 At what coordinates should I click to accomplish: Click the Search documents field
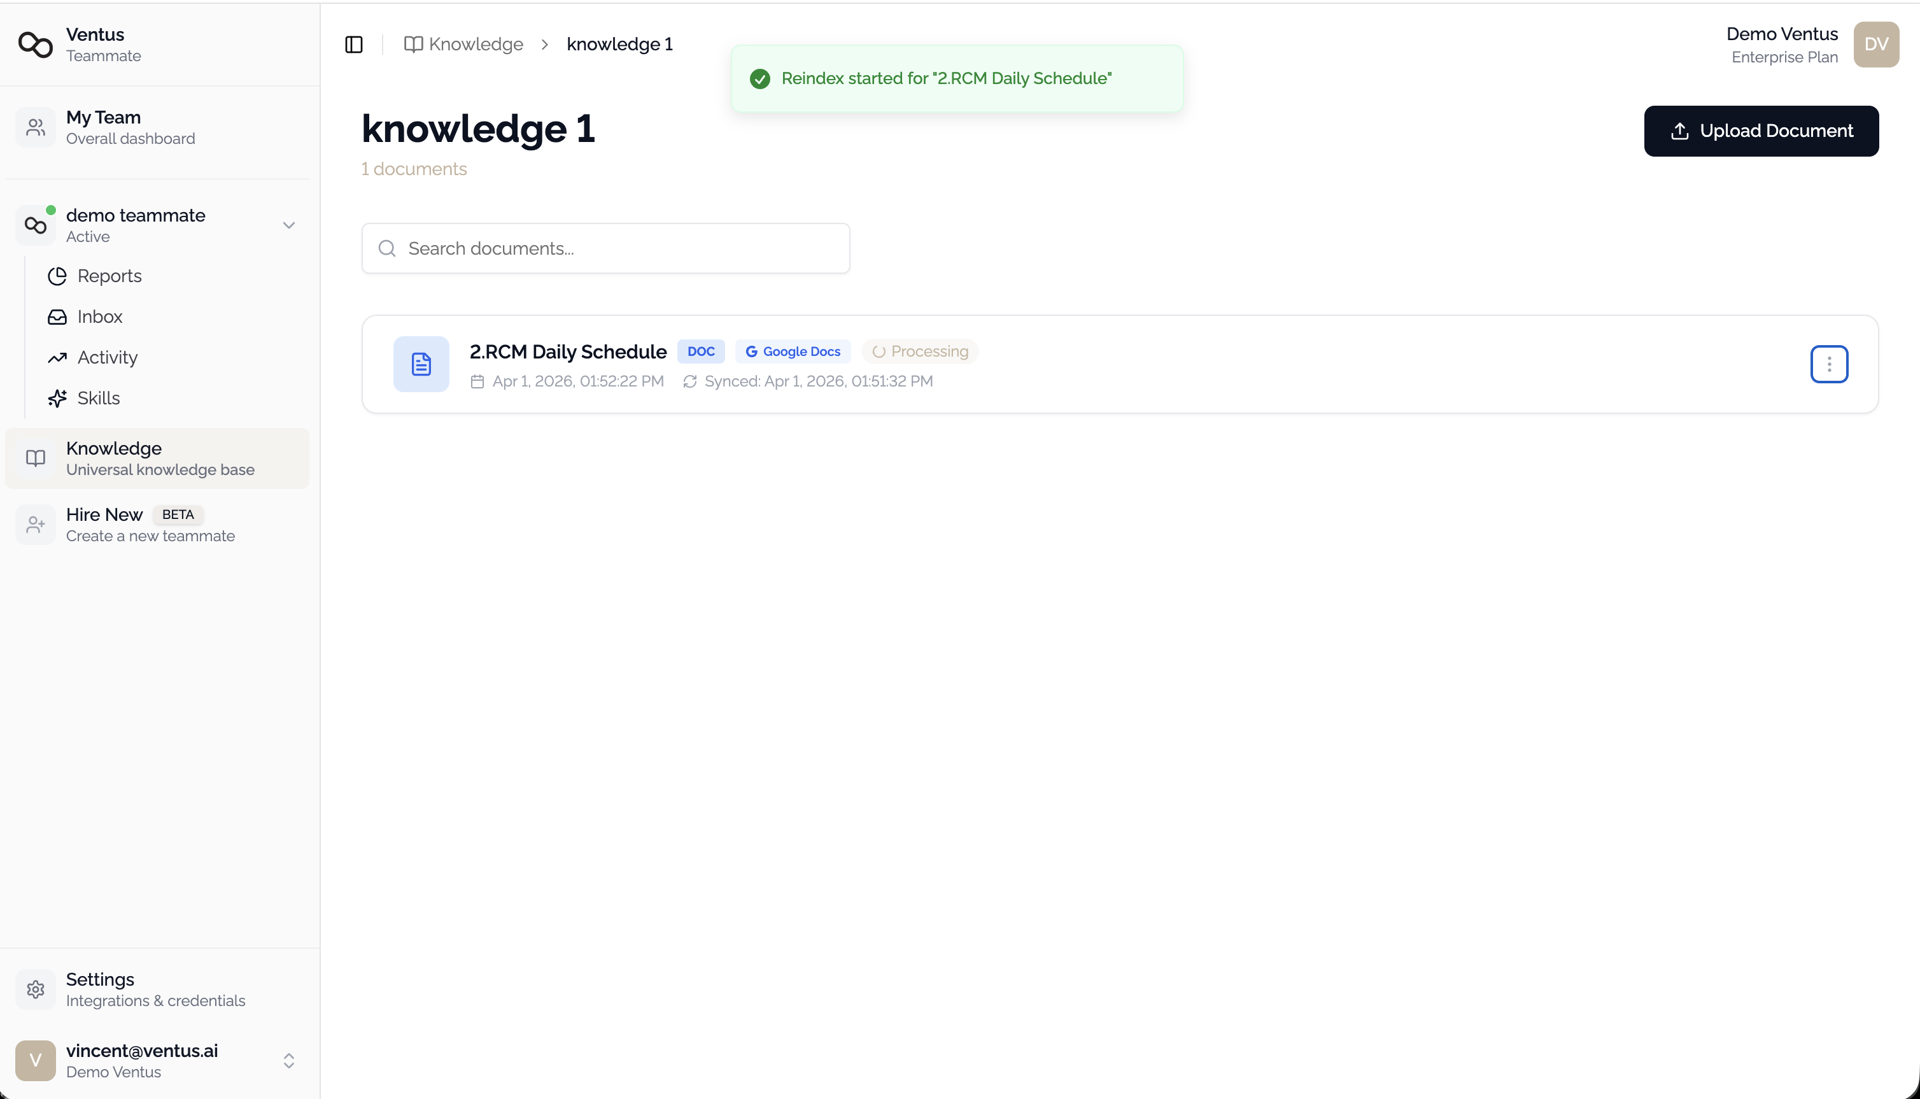[x=605, y=248]
